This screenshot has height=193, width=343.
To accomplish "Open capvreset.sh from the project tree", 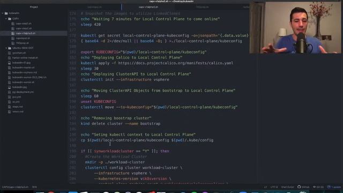I will [23, 38].
